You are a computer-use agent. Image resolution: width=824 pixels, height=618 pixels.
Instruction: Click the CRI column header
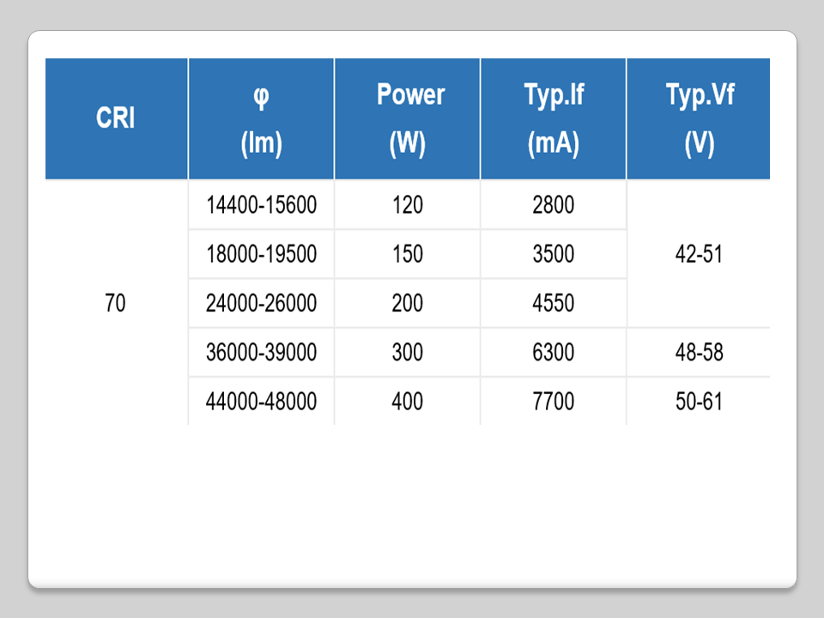point(116,118)
